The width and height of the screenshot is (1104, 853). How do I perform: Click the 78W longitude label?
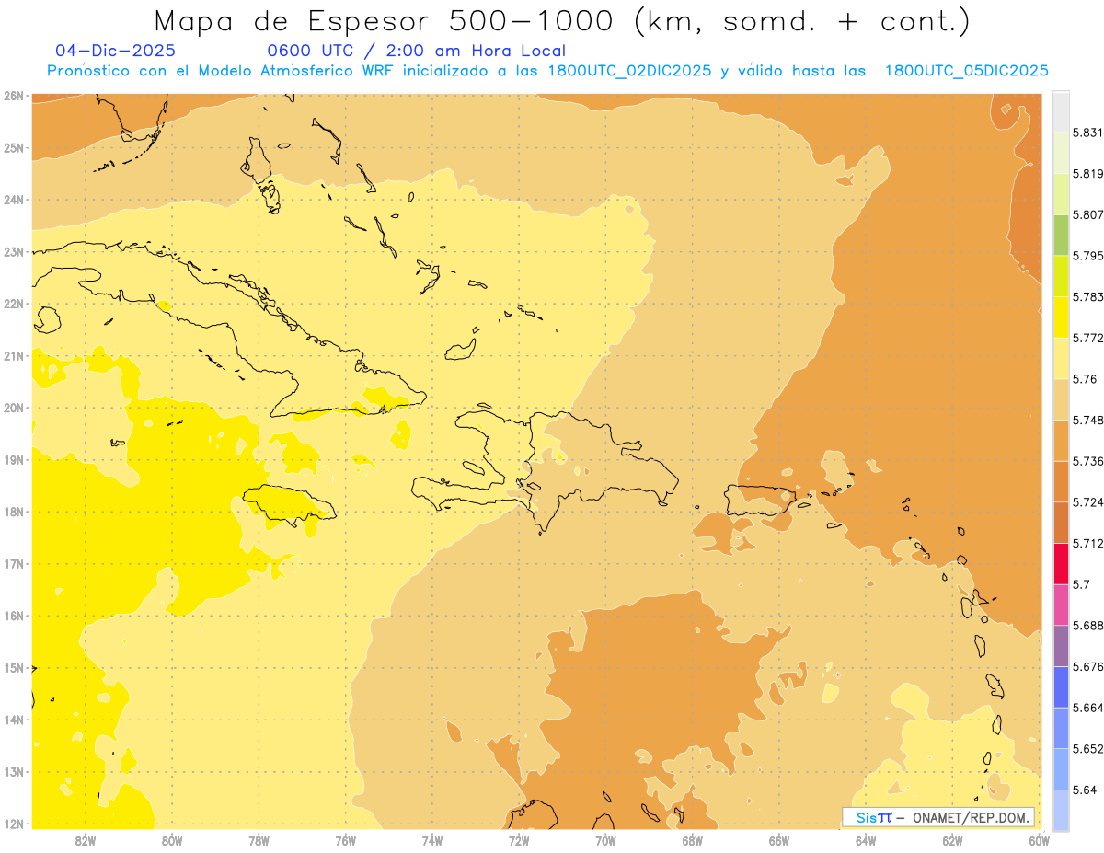click(259, 840)
